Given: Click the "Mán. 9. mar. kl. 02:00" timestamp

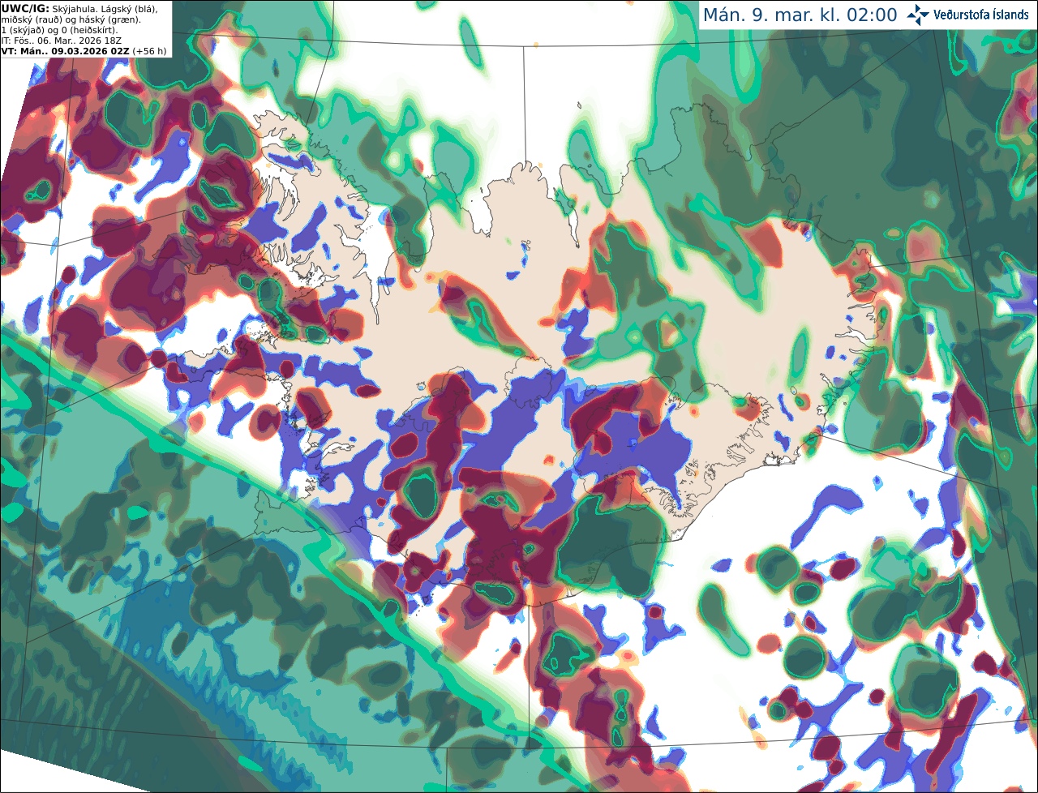Looking at the screenshot, I should (800, 15).
